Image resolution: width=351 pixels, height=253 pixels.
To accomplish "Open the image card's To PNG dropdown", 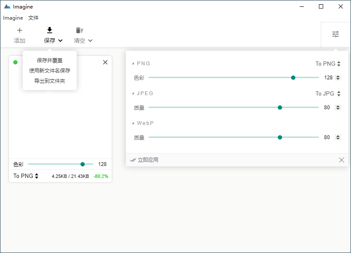I will click(26, 176).
